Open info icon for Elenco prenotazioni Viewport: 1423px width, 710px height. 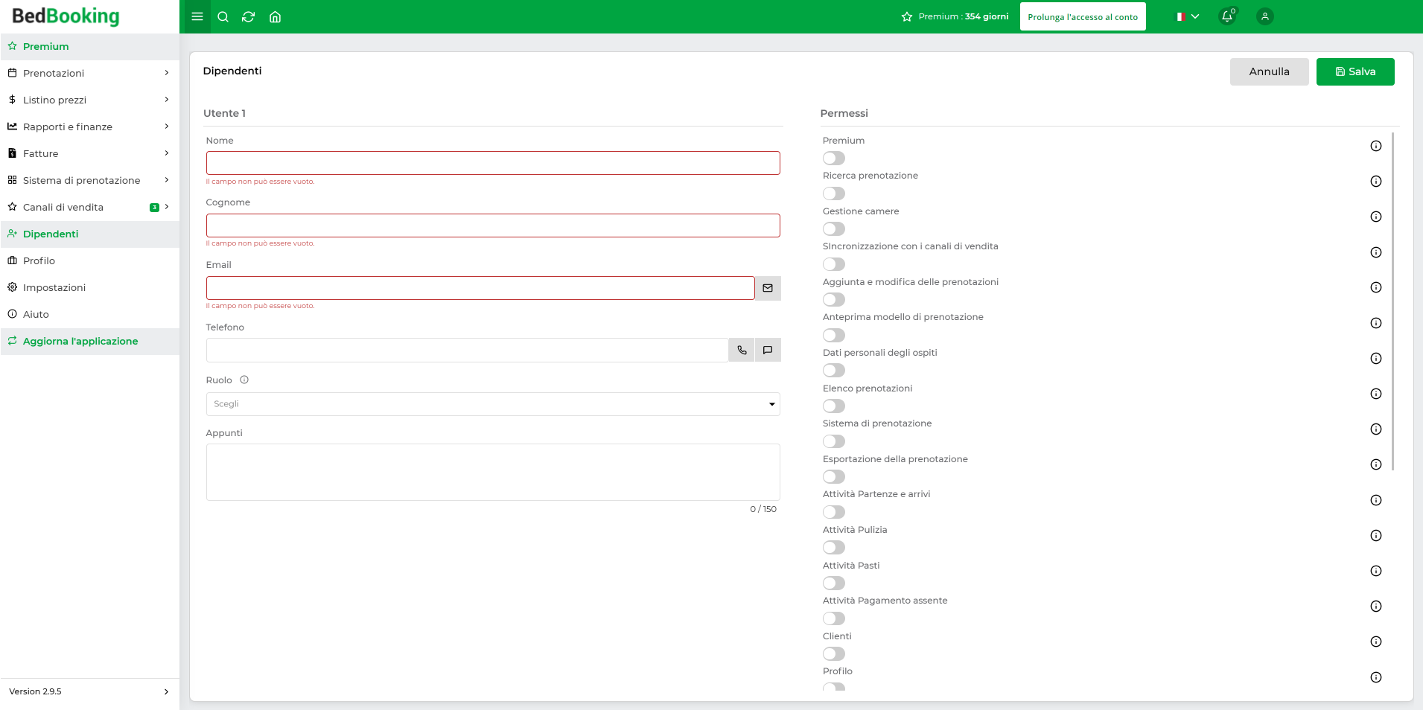pos(1376,394)
